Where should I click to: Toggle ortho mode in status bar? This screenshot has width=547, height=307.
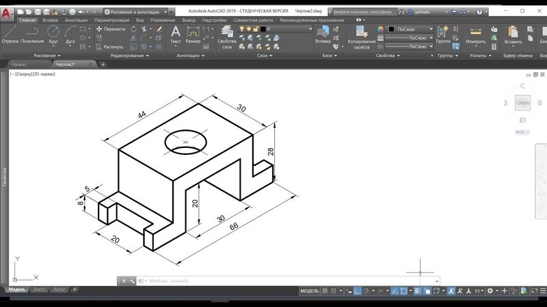click(358, 291)
